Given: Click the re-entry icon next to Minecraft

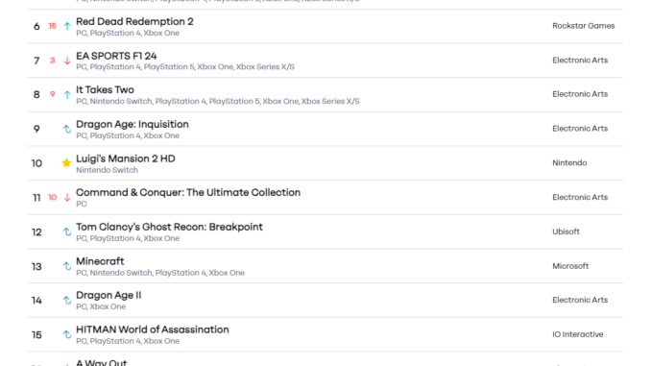Looking at the screenshot, I should [x=67, y=266].
